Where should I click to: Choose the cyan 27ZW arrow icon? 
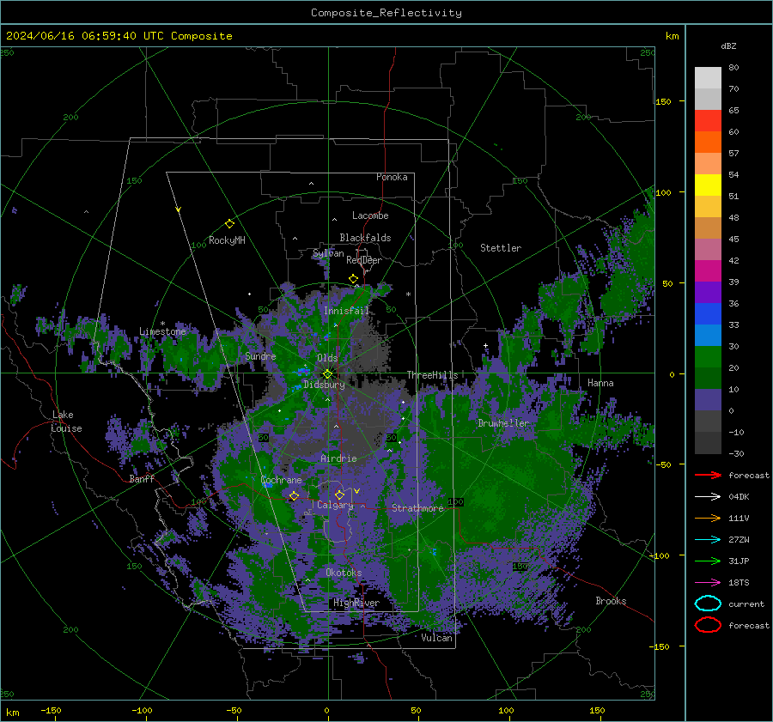point(708,540)
